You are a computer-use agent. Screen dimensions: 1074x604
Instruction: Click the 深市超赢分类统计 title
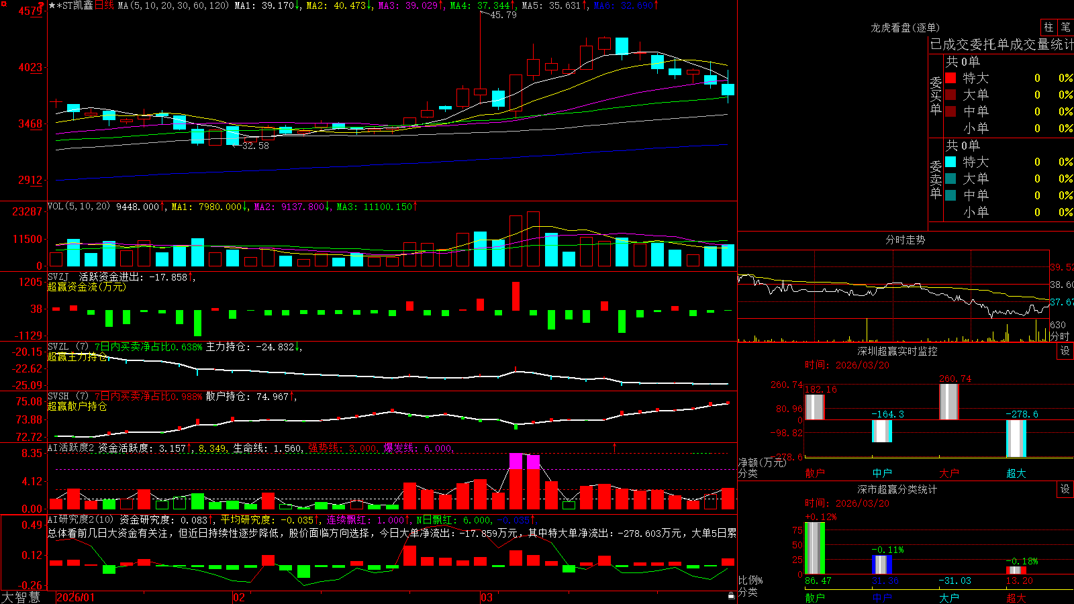[897, 489]
